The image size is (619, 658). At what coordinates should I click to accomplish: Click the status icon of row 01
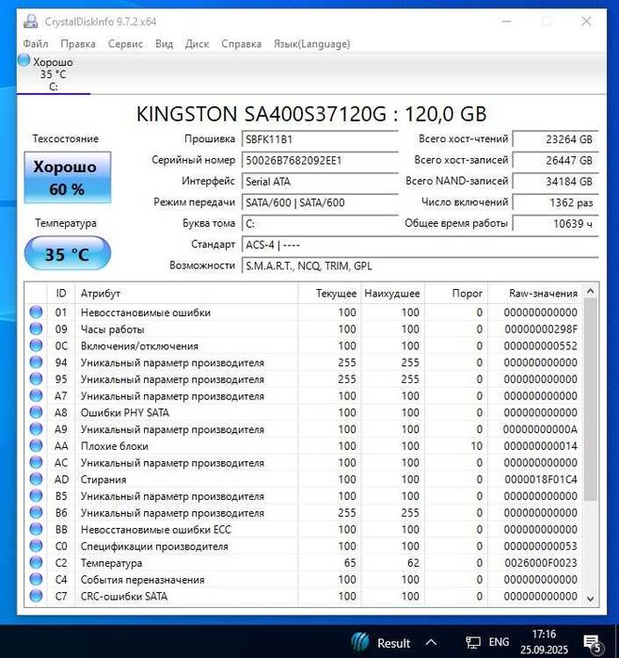coord(36,312)
